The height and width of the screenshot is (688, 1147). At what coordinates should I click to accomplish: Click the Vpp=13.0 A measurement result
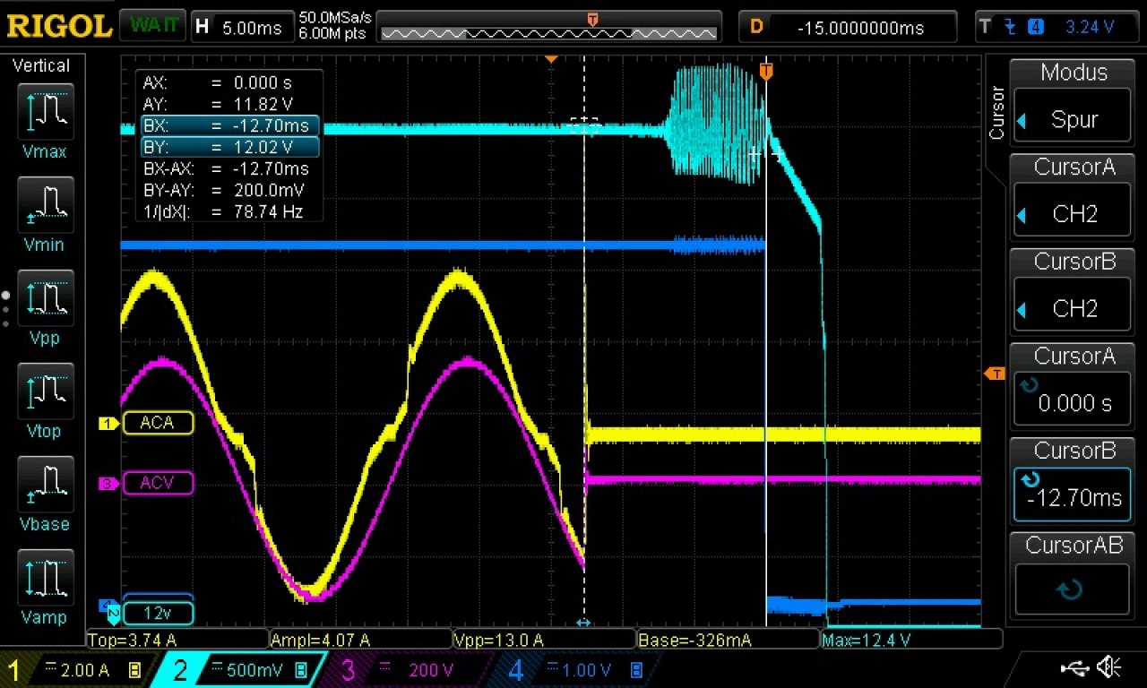click(x=543, y=640)
